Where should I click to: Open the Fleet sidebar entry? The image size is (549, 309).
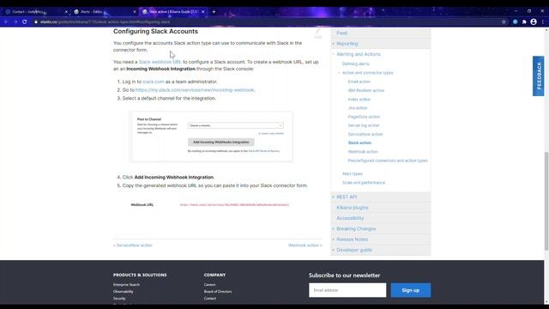pyautogui.click(x=341, y=33)
